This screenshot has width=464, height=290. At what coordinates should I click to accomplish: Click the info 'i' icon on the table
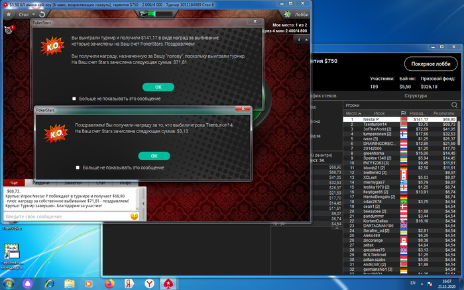point(299,40)
